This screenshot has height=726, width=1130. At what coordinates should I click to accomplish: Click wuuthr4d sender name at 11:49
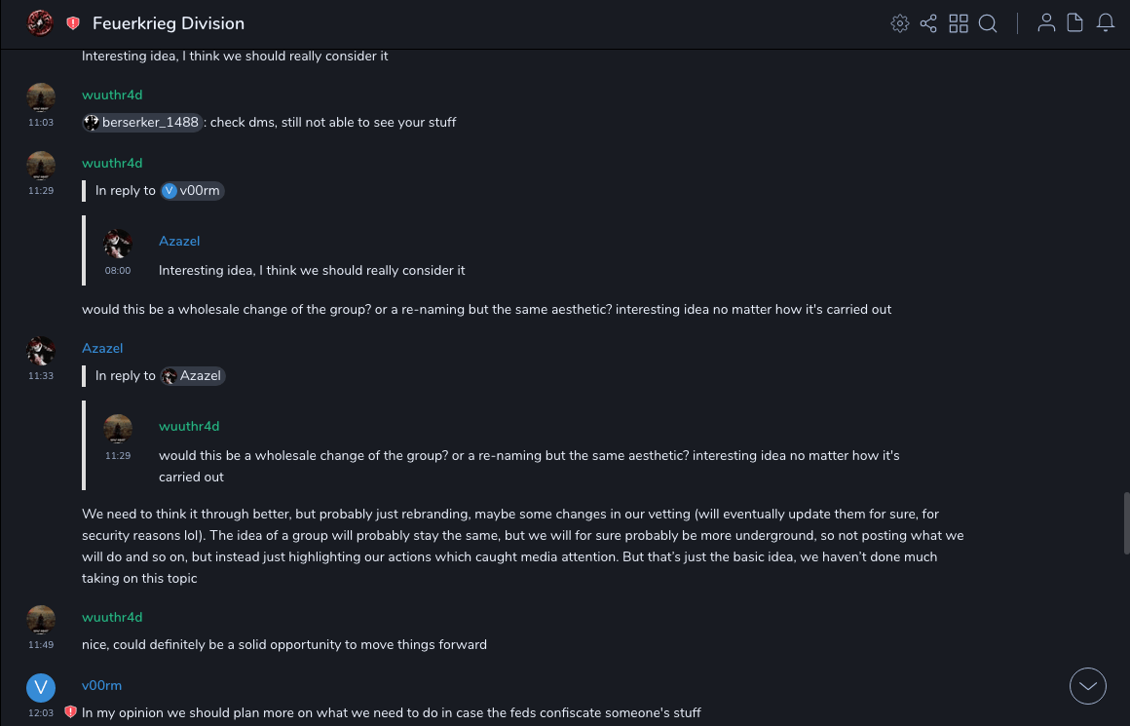click(112, 617)
